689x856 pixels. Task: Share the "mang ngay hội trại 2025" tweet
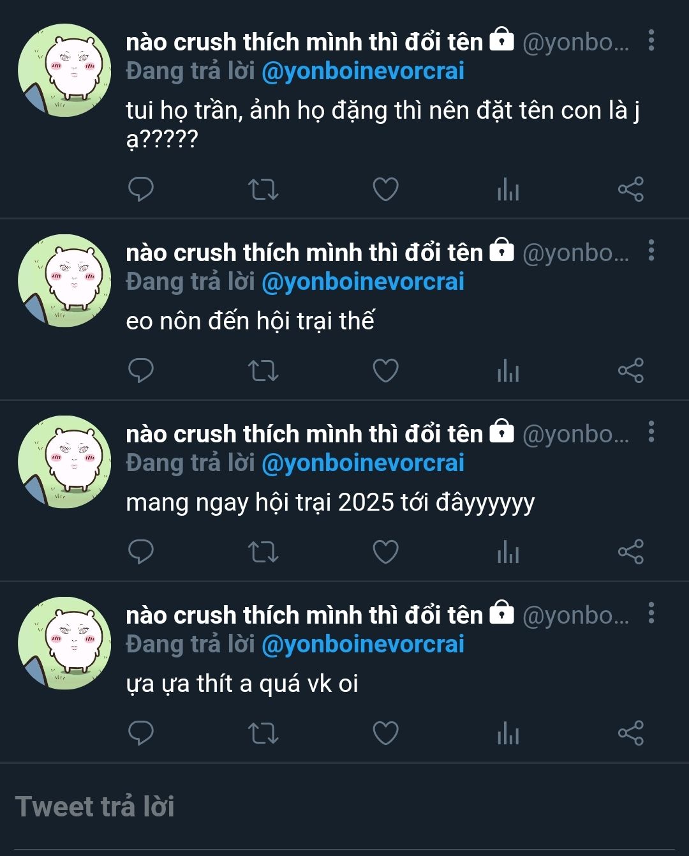click(x=630, y=552)
